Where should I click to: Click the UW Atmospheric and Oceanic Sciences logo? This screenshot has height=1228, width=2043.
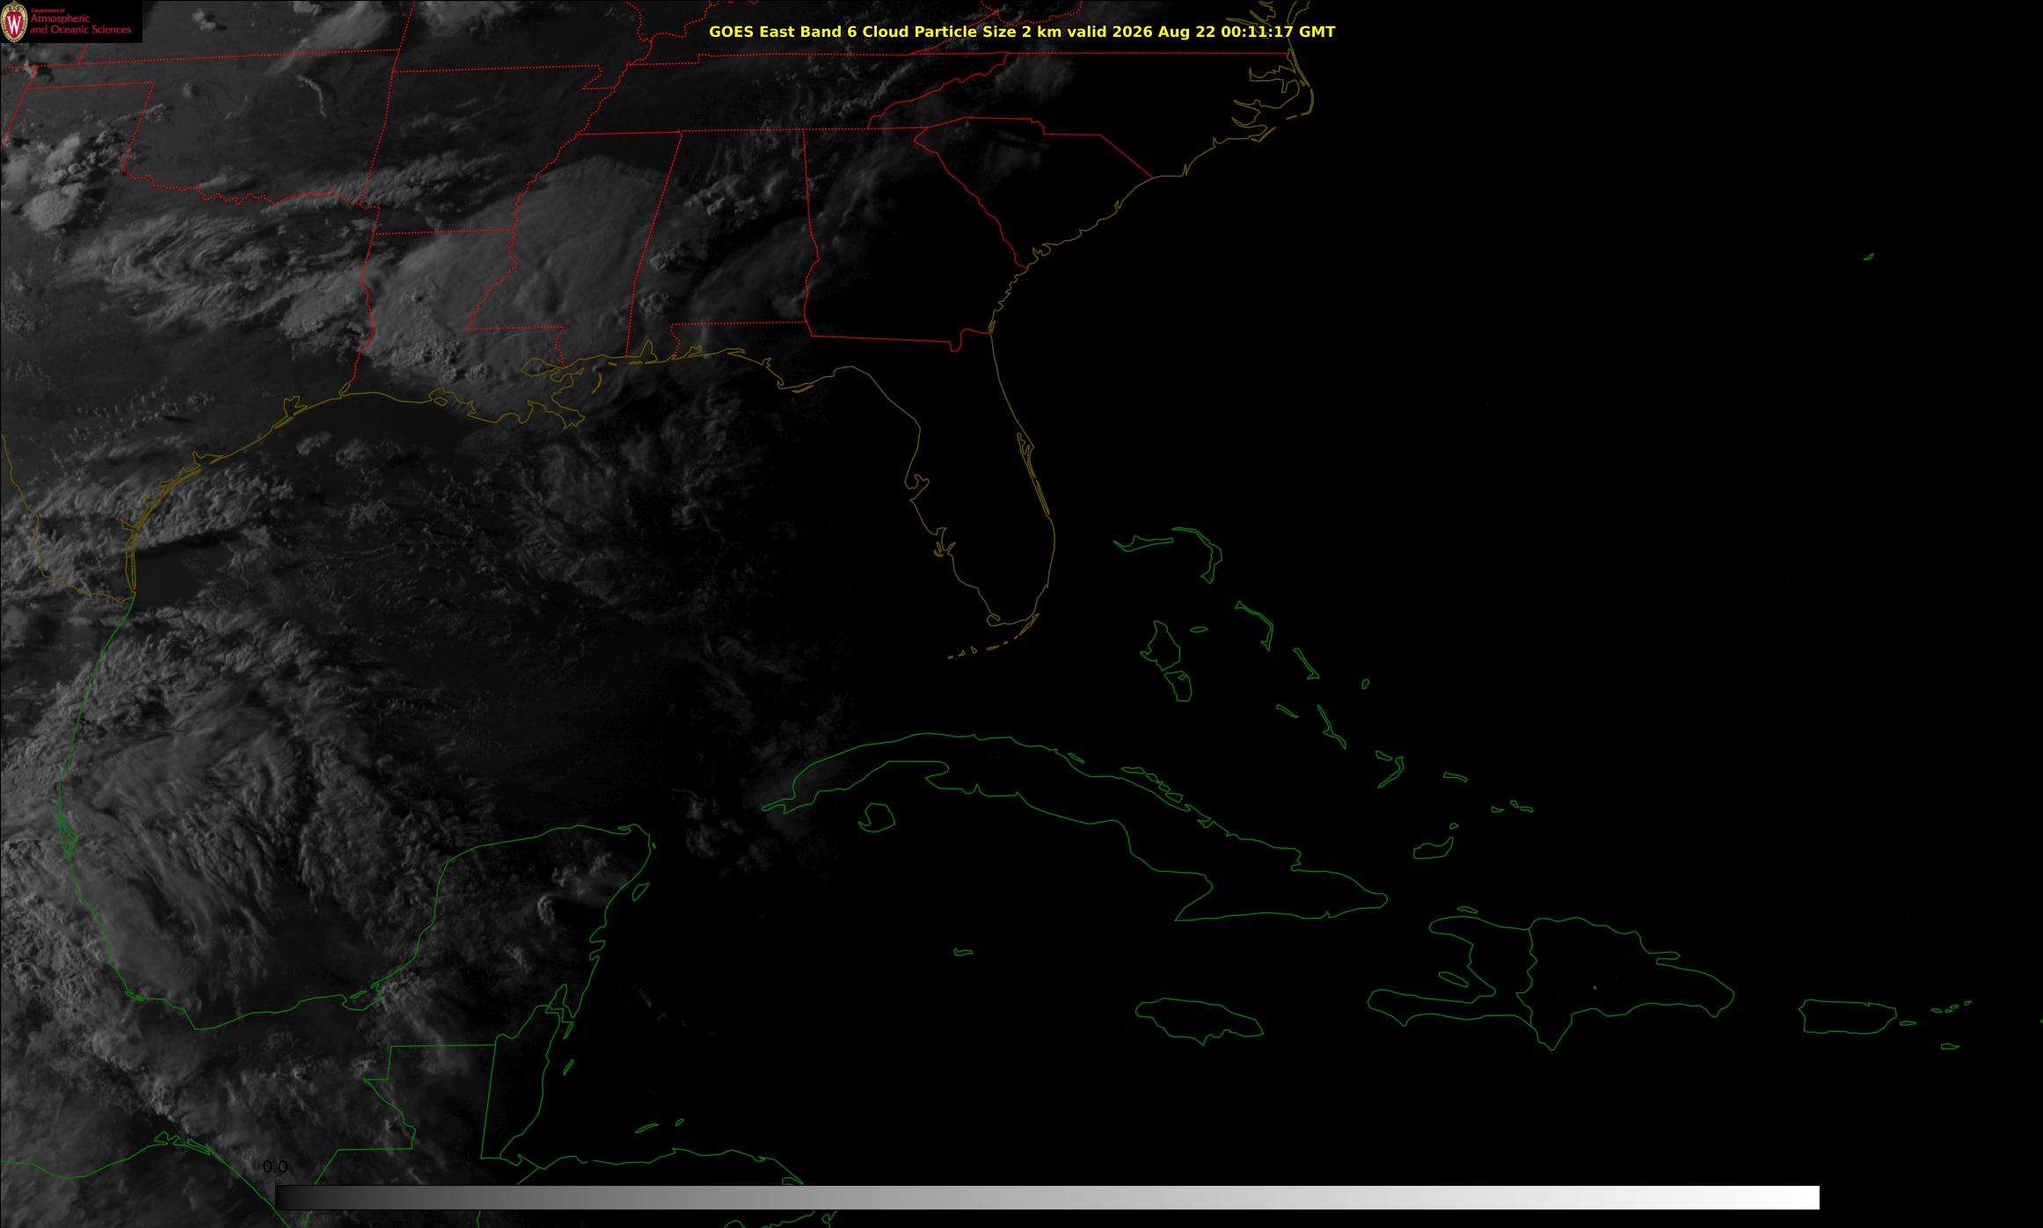click(70, 21)
